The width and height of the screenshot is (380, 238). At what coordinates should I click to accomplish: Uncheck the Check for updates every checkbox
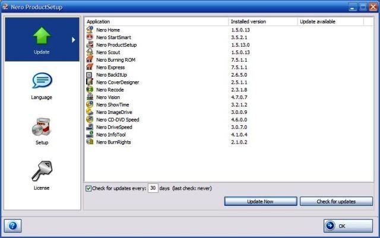click(x=88, y=188)
